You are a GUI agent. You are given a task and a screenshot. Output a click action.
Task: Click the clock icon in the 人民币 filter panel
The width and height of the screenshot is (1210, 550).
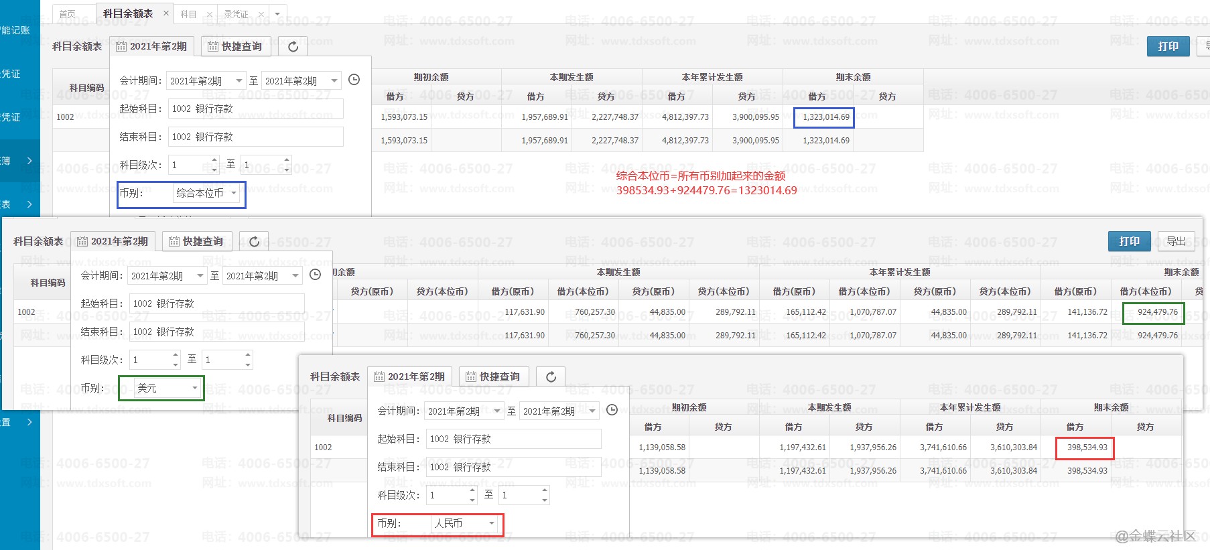(x=612, y=410)
